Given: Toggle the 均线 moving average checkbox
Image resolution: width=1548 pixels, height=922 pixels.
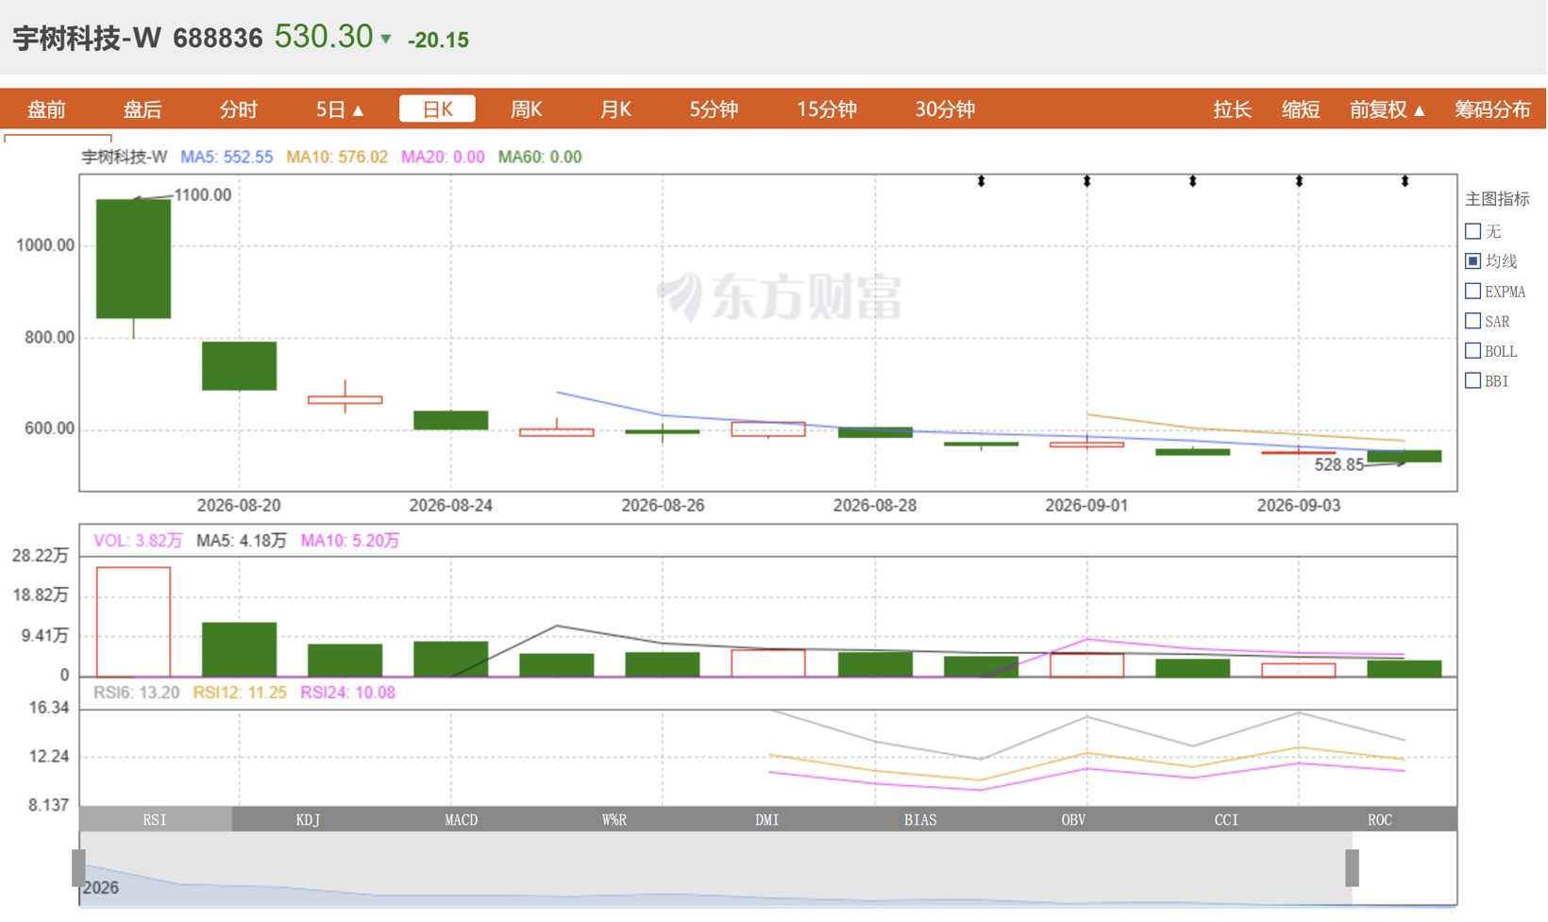Looking at the screenshot, I should click(1472, 260).
